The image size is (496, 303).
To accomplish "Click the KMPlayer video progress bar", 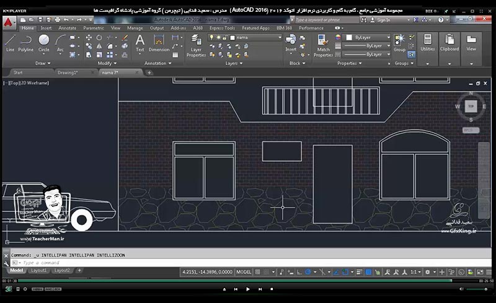I will coord(247,281).
